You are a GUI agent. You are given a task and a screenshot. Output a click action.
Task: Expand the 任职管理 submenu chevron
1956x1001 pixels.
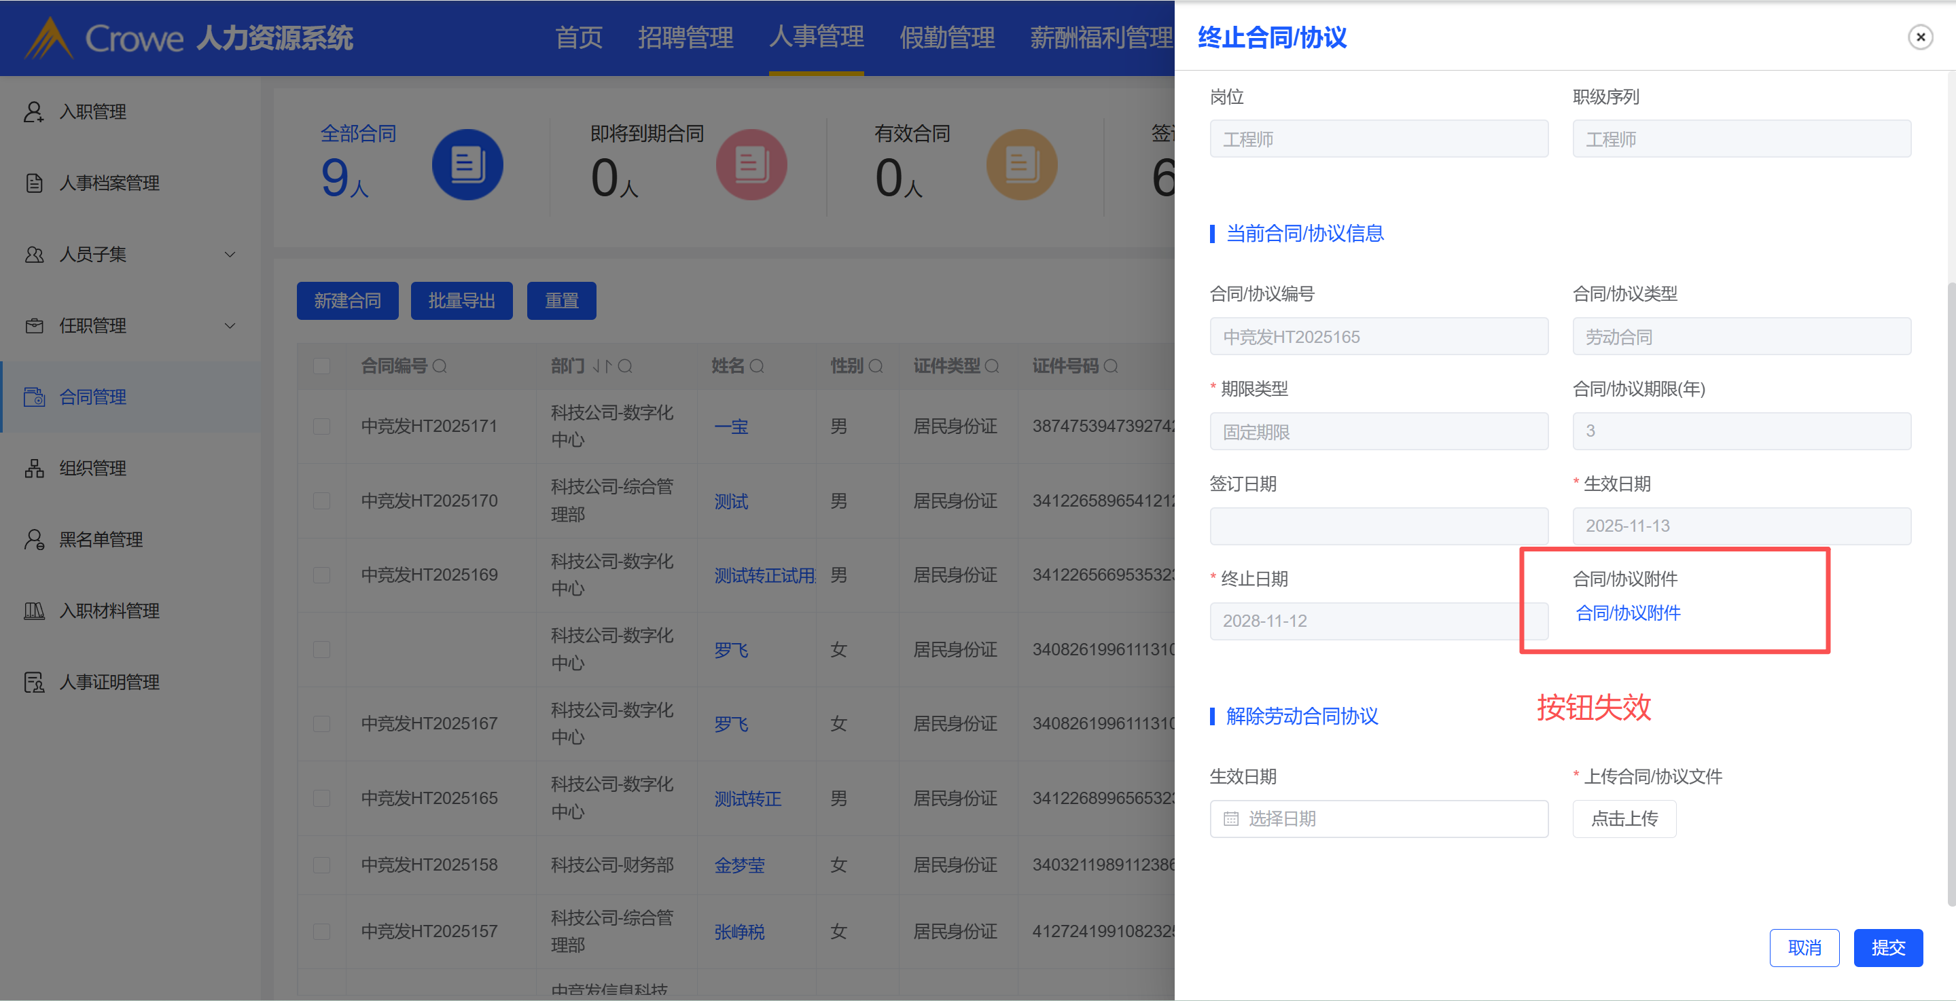[x=230, y=325]
